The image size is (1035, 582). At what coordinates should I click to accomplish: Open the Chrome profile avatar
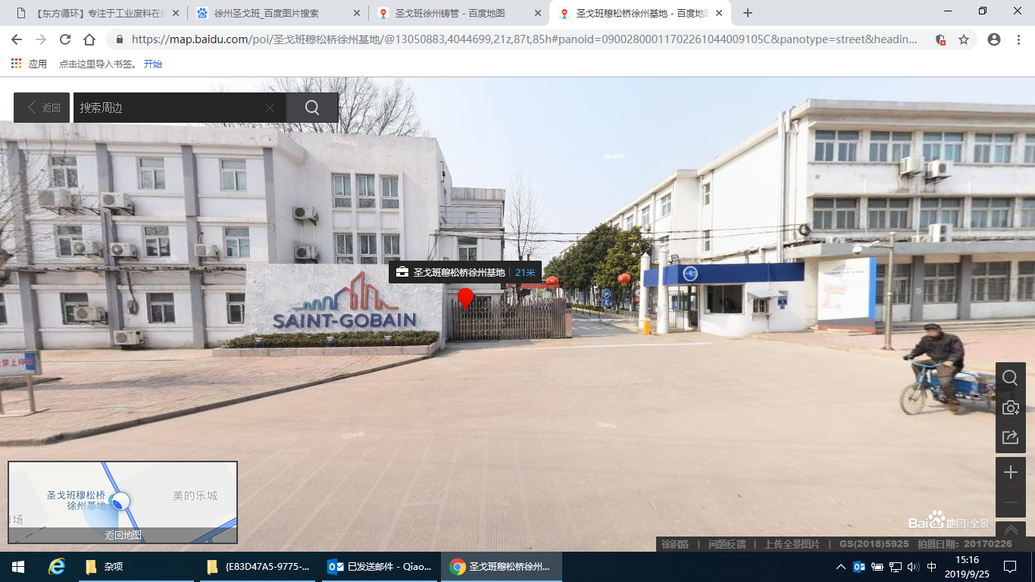(994, 39)
